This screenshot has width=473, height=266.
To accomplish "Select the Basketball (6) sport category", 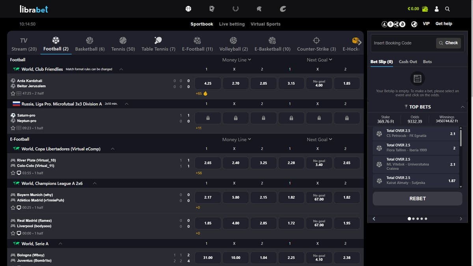I will tap(90, 44).
